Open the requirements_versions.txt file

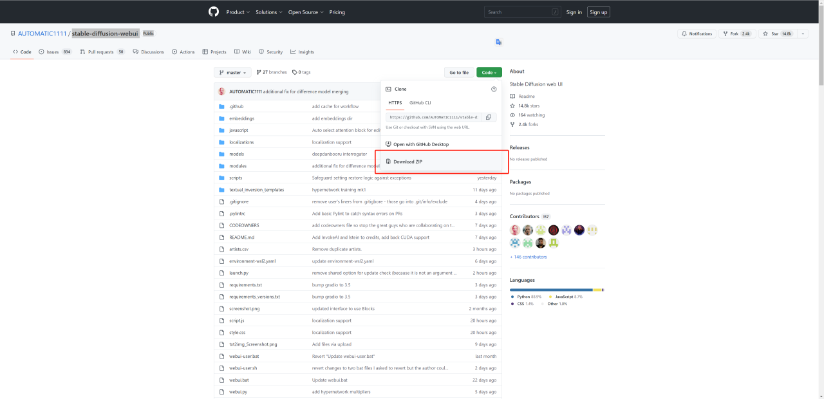pyautogui.click(x=254, y=297)
